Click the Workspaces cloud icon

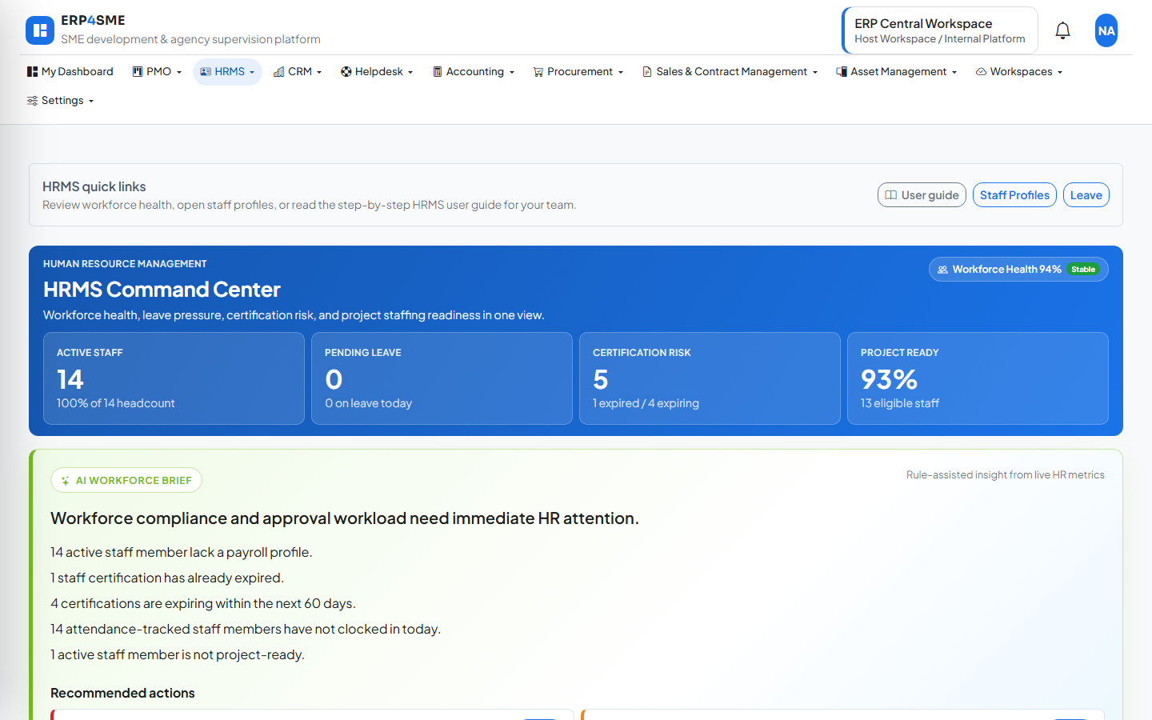pos(981,71)
